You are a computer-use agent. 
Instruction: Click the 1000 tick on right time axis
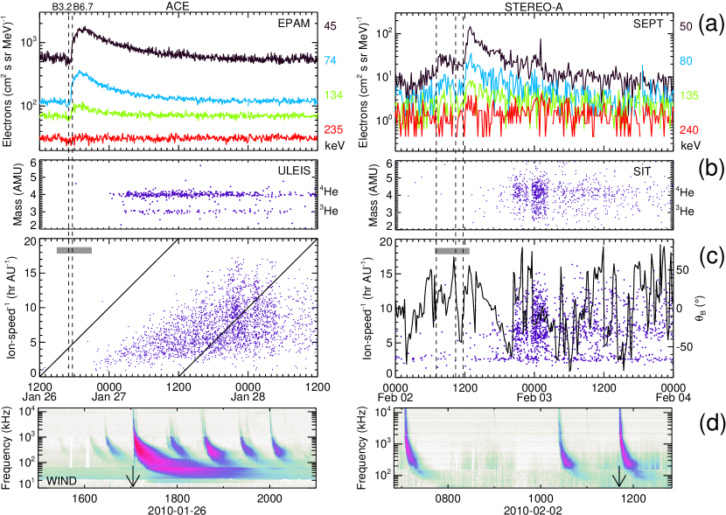tap(541, 499)
